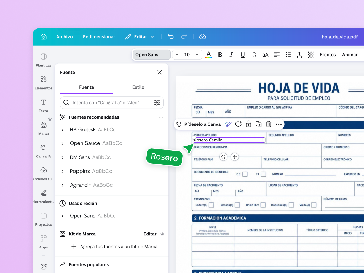364x273 pixels.
Task: Toggle italic formatting
Action: point(231,55)
